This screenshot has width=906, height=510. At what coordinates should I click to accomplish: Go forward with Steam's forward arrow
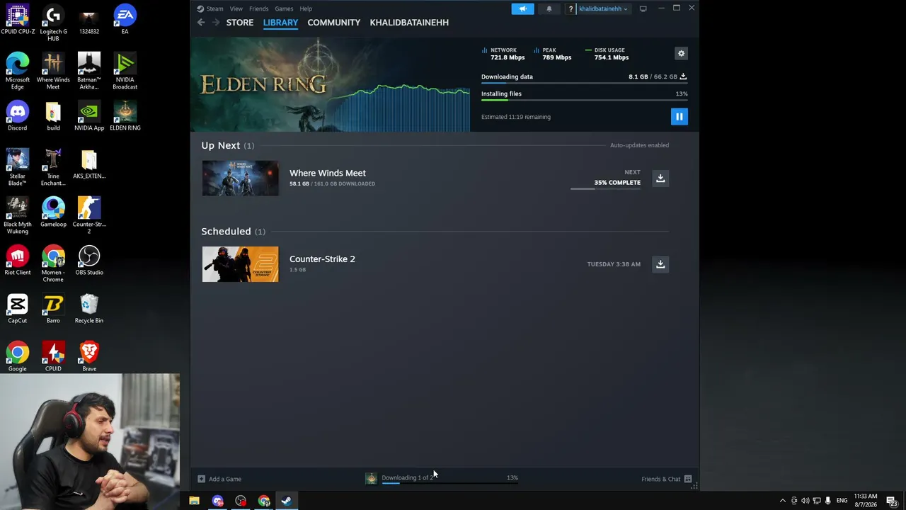click(216, 23)
